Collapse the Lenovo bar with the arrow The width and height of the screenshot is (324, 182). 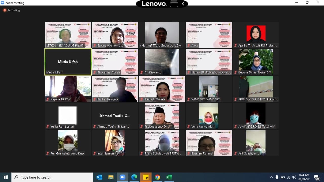coord(183,4)
